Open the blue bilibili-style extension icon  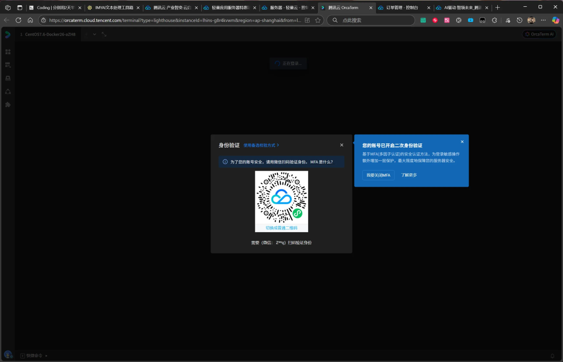(x=470, y=20)
